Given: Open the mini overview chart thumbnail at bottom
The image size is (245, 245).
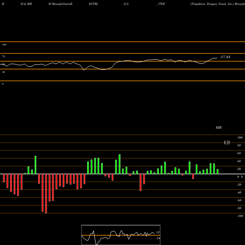Looking at the screenshot, I should [121, 235].
